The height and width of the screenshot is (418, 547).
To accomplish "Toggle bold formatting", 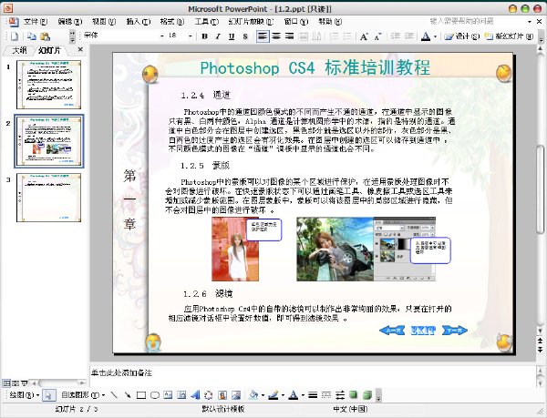I will (205, 36).
